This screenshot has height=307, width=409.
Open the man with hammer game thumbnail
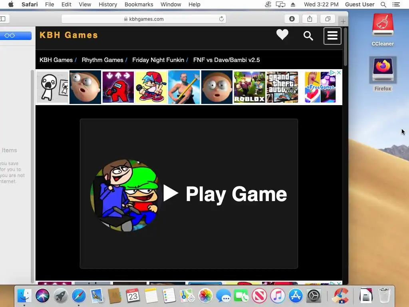click(184, 87)
